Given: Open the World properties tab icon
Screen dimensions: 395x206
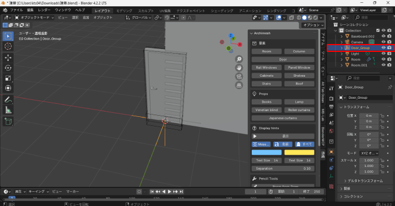Looking at the screenshot, I should pos(331,131).
